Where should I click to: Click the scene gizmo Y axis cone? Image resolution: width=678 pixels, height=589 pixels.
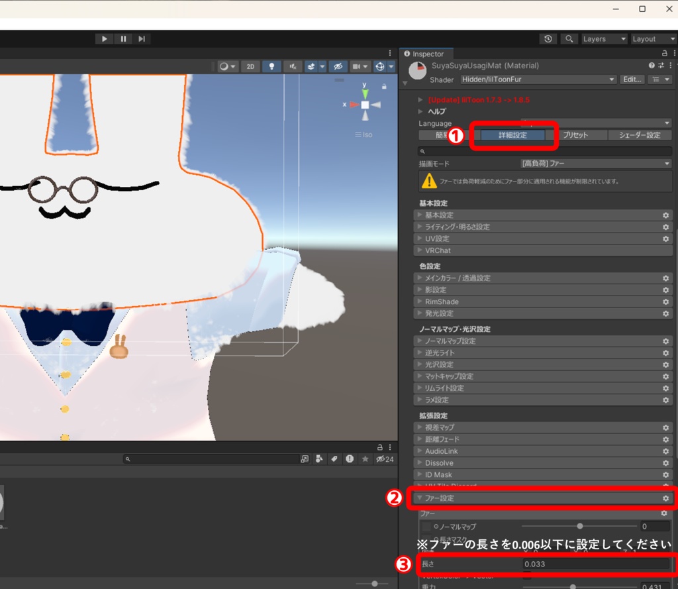tap(365, 93)
